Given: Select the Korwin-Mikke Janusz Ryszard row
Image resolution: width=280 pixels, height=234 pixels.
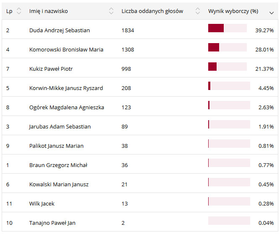Looking at the screenshot, I should point(66,88).
